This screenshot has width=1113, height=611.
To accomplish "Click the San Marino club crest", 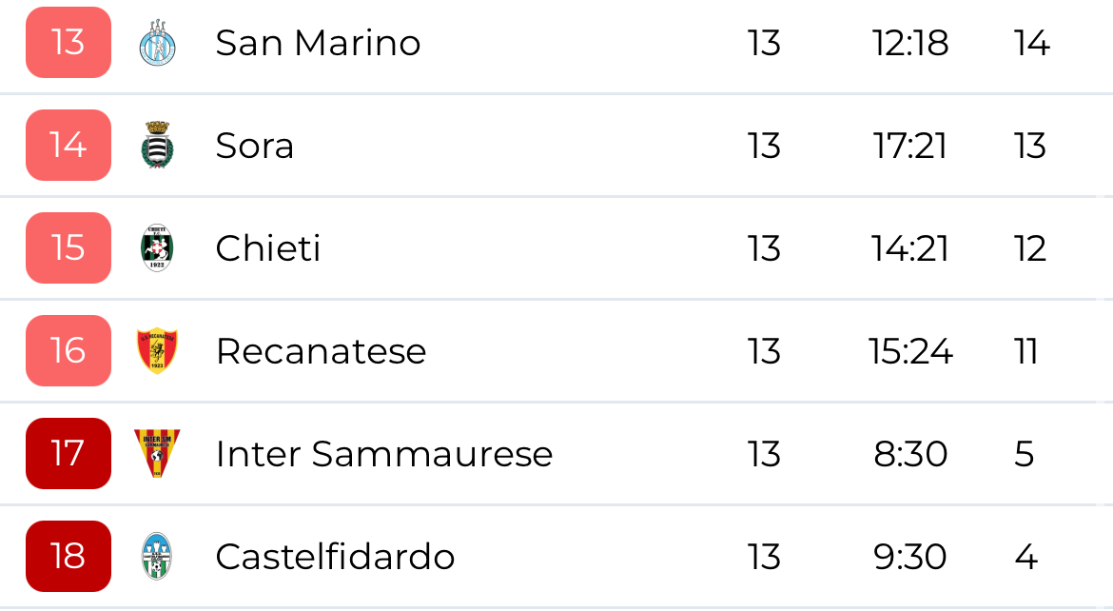I will pos(157,44).
